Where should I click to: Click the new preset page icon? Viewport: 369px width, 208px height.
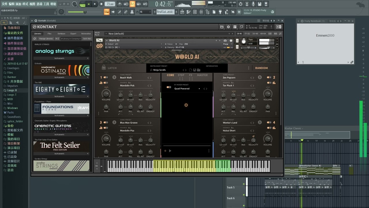tap(191, 70)
